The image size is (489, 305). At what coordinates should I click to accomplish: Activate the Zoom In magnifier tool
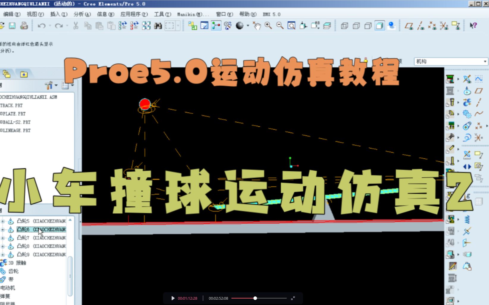(268, 26)
